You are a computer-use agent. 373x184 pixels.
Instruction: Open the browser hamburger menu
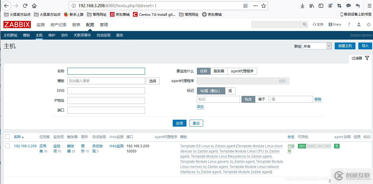click(x=369, y=6)
